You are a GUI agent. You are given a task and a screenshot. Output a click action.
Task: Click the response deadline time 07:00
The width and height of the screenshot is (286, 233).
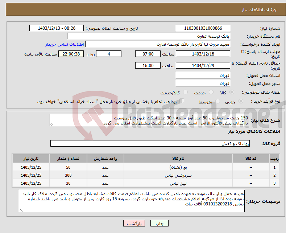point(148,54)
